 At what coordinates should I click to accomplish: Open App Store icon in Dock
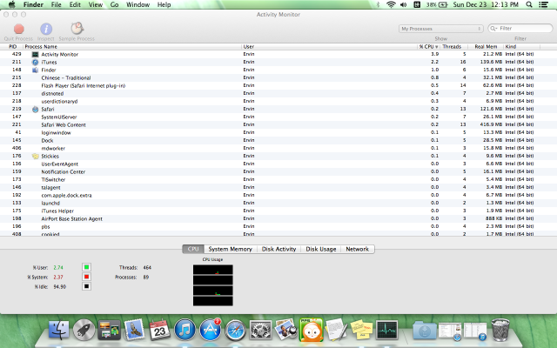pyautogui.click(x=211, y=331)
